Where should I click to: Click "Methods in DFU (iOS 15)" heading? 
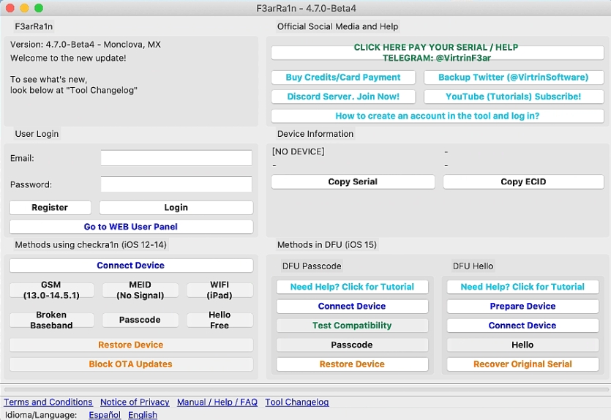click(327, 244)
